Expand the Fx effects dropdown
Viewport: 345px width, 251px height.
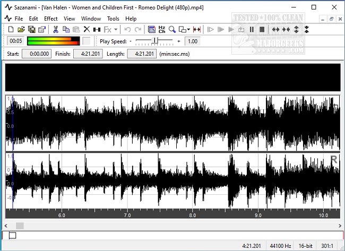[116, 30]
